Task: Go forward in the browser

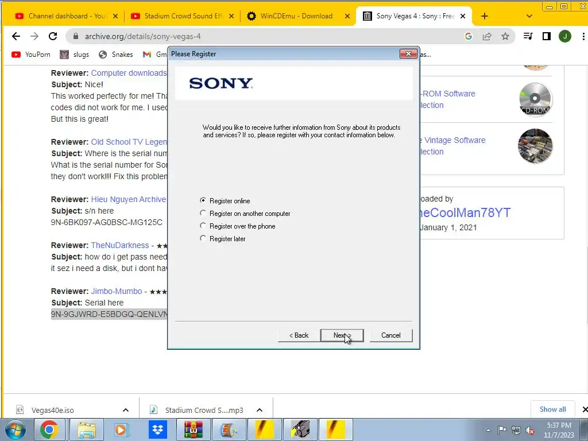Action: coord(34,36)
